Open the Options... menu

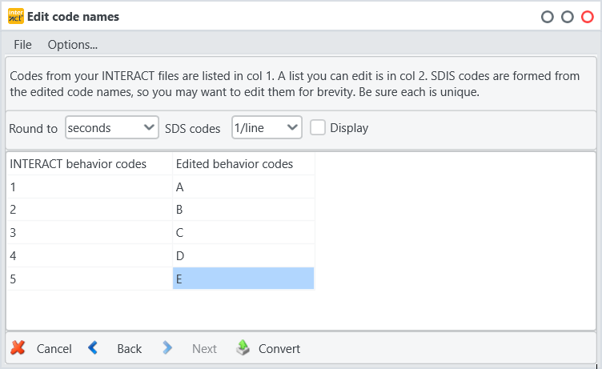pyautogui.click(x=73, y=45)
